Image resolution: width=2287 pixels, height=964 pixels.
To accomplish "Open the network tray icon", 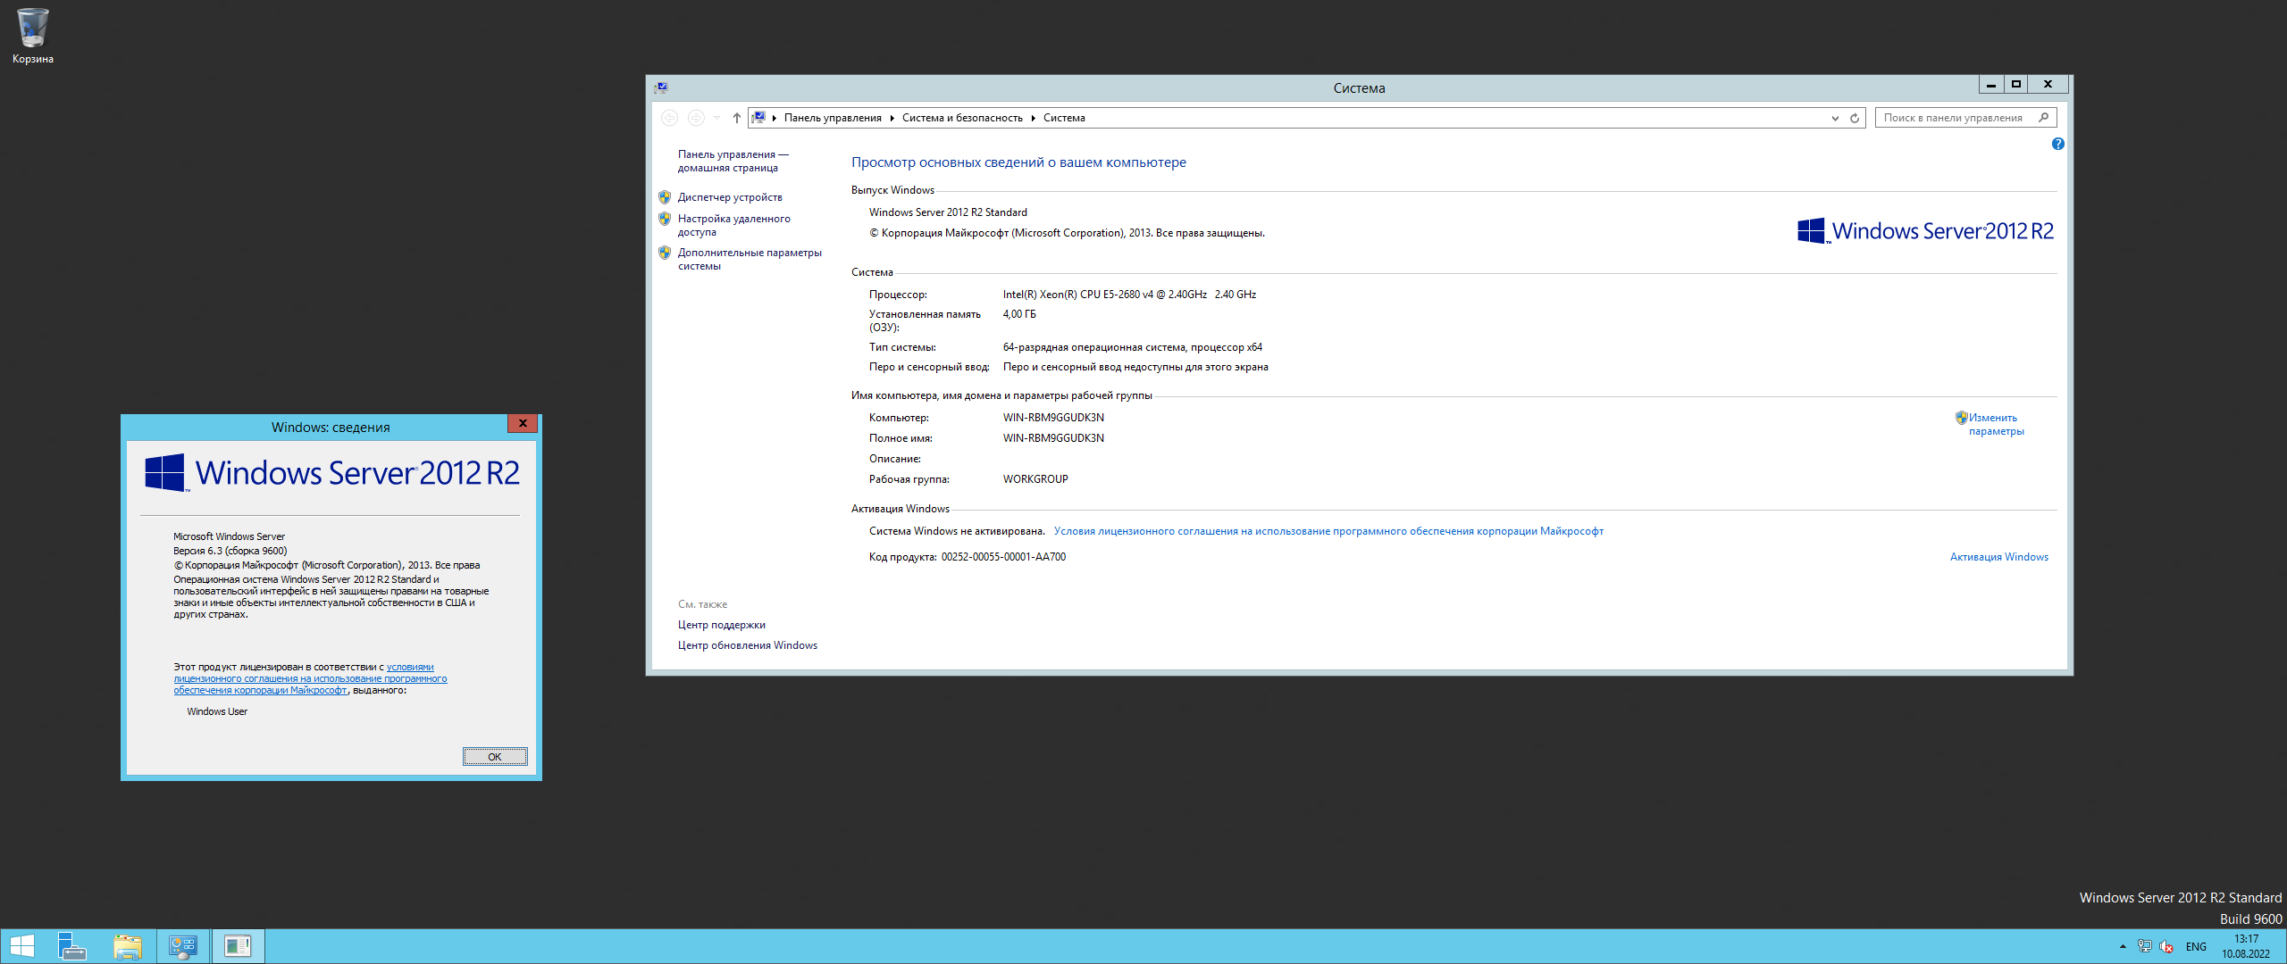I will [2144, 946].
